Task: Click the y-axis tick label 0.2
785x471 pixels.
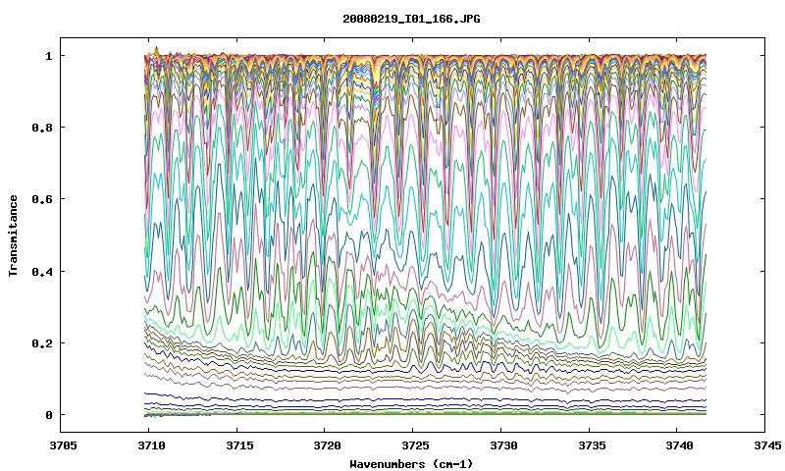Action: click(x=42, y=343)
